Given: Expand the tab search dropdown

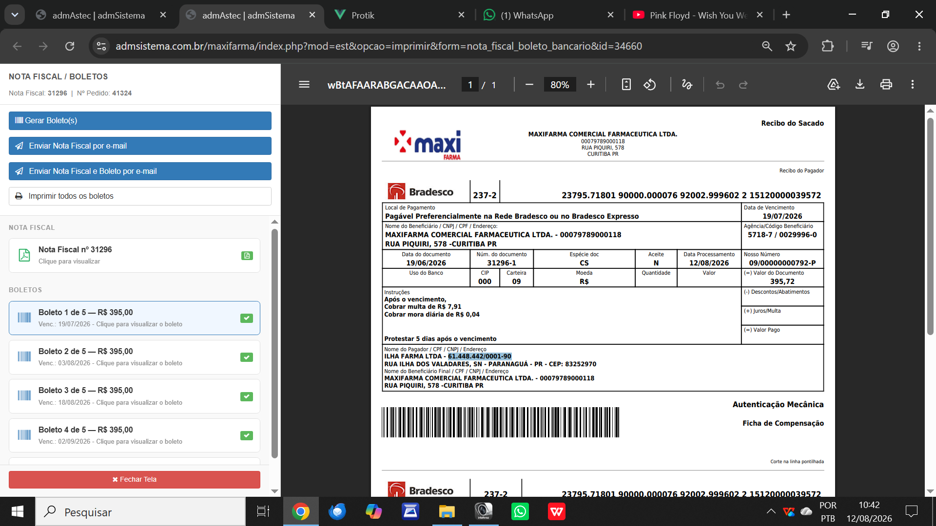Looking at the screenshot, I should 15,15.
